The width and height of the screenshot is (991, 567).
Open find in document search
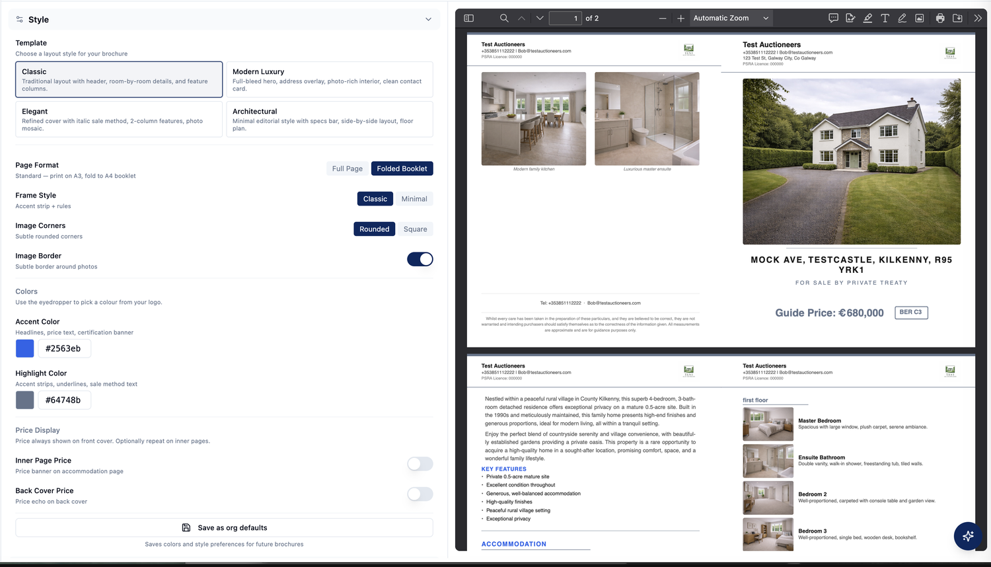coord(504,19)
